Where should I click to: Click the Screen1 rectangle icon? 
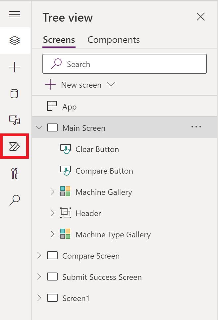point(52,298)
